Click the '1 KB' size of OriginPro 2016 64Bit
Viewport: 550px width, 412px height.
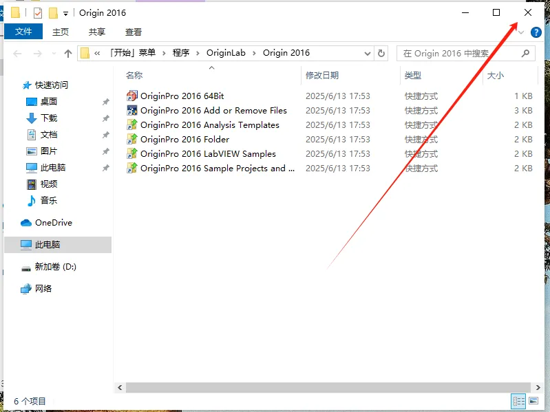pos(523,96)
